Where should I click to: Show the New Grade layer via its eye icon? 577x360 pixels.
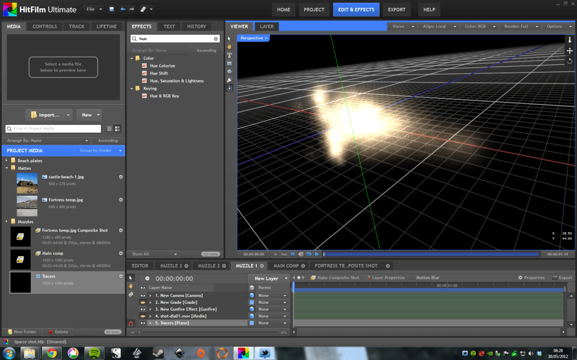[x=142, y=302]
